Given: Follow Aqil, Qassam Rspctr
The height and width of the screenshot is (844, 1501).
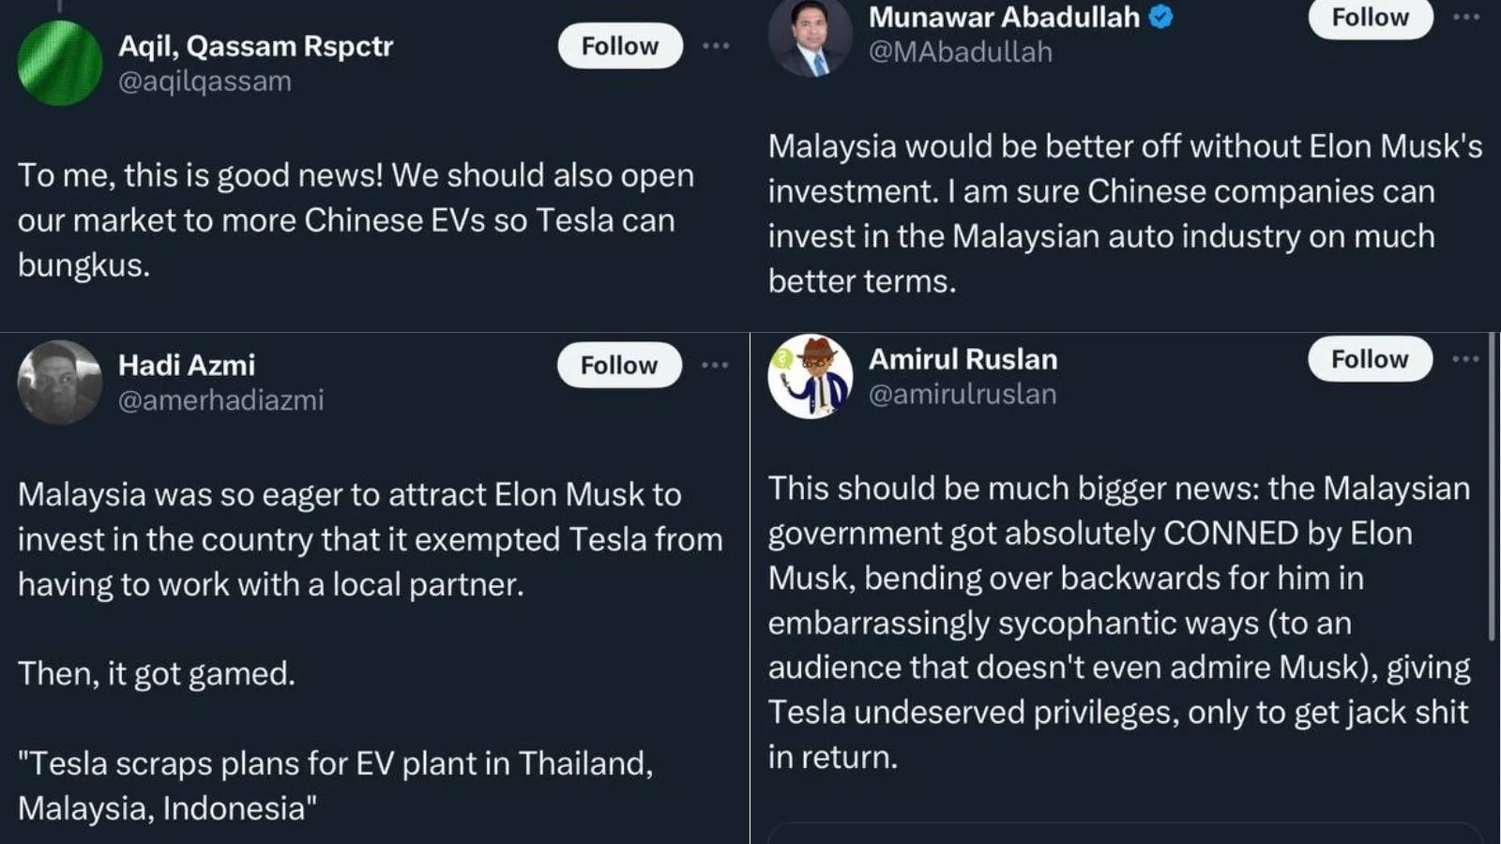Looking at the screenshot, I should click(x=620, y=46).
